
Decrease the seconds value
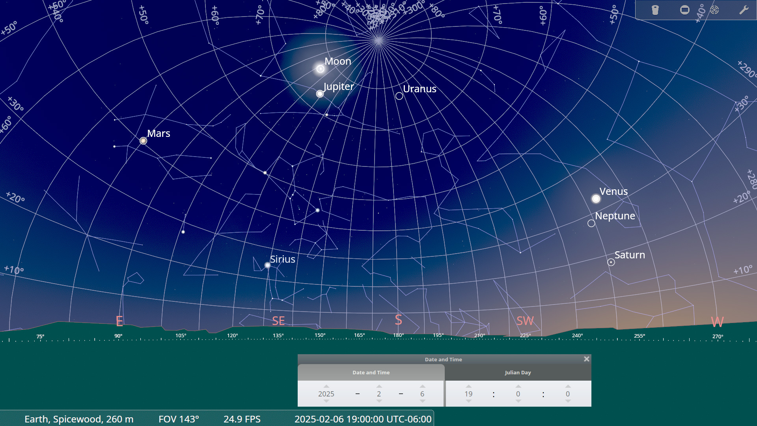point(568,401)
